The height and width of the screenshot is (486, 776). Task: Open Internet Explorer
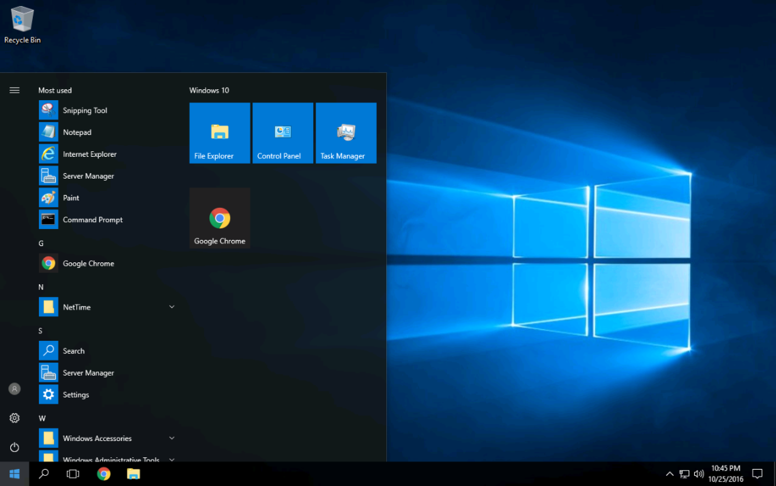coord(89,154)
